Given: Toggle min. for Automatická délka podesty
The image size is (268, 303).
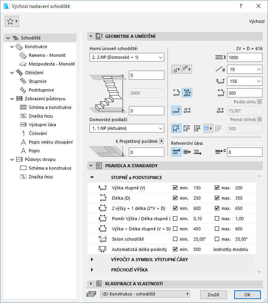Looking at the screenshot, I should pyautogui.click(x=175, y=249).
